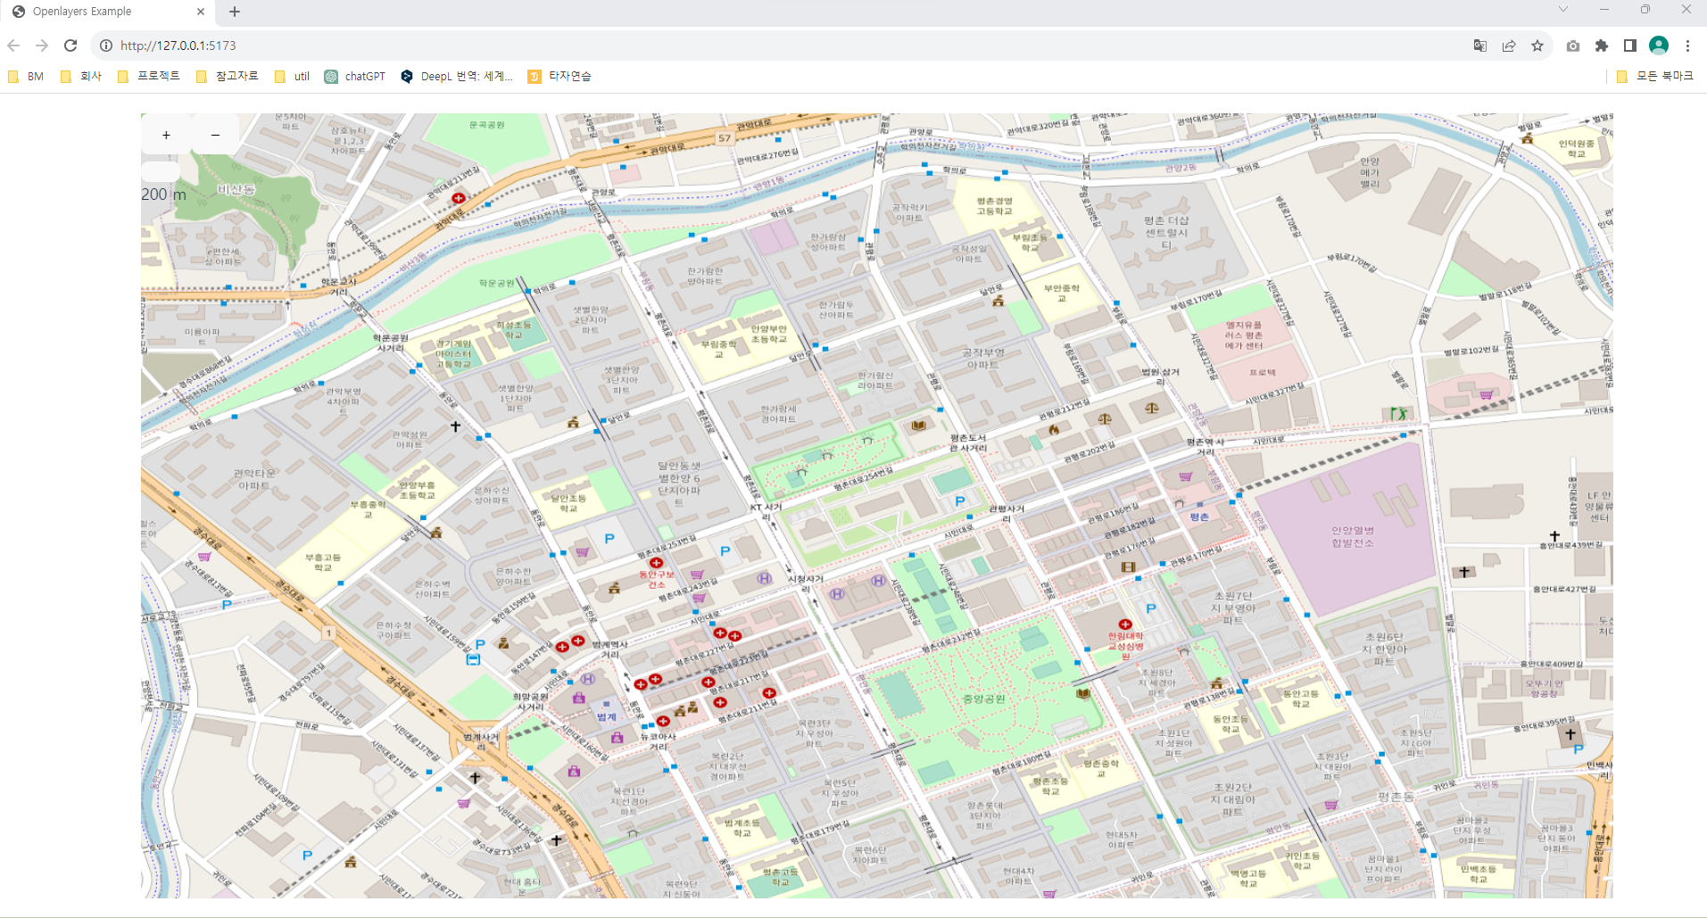Click the 운곡공원 label
The width and height of the screenshot is (1707, 918).
click(x=487, y=125)
